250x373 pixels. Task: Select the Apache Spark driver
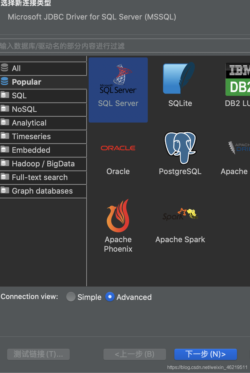[x=180, y=226]
